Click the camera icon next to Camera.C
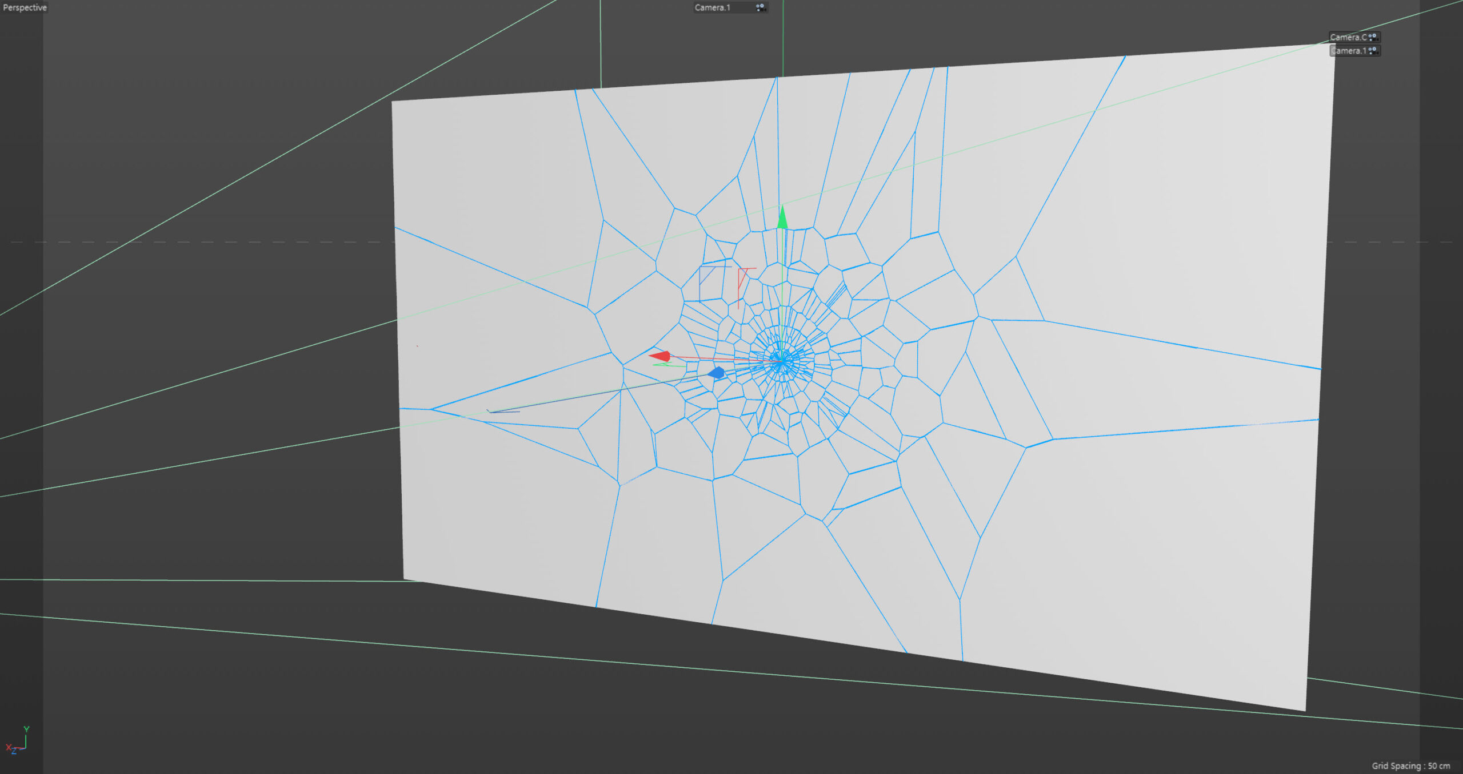This screenshot has height=774, width=1463. pos(1373,37)
